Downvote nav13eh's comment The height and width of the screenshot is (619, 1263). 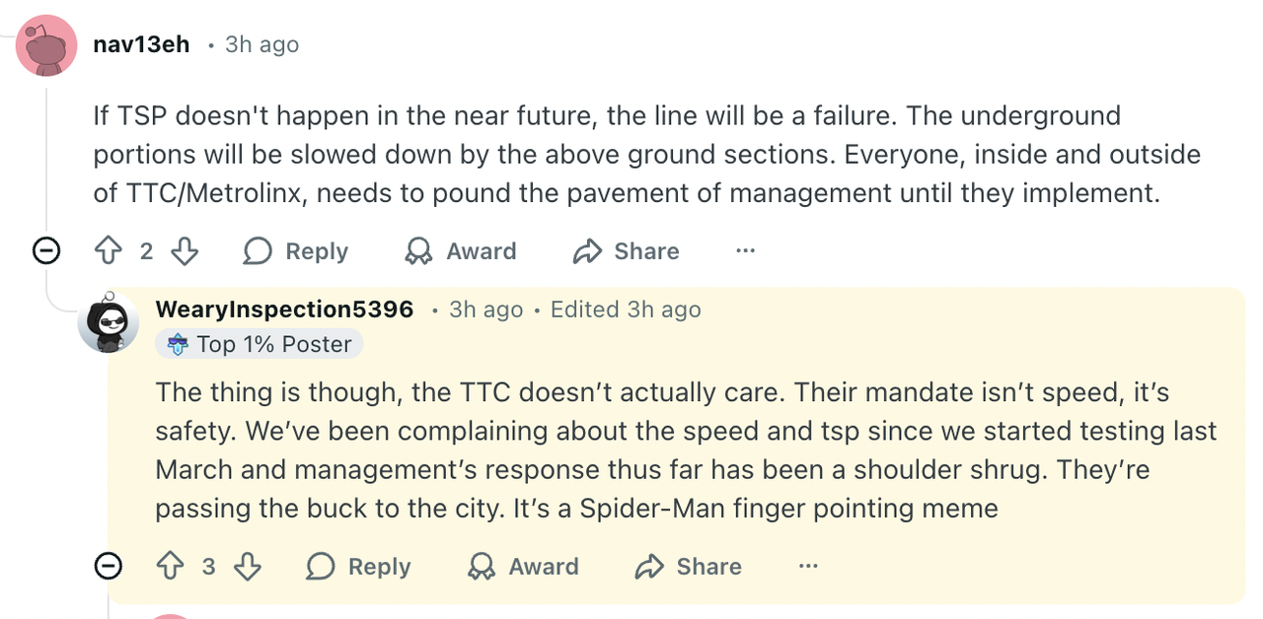coord(185,251)
